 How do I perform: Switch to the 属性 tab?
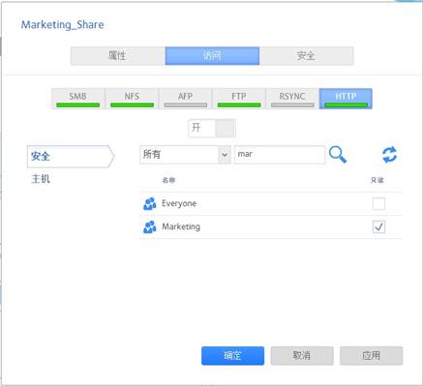click(x=118, y=56)
